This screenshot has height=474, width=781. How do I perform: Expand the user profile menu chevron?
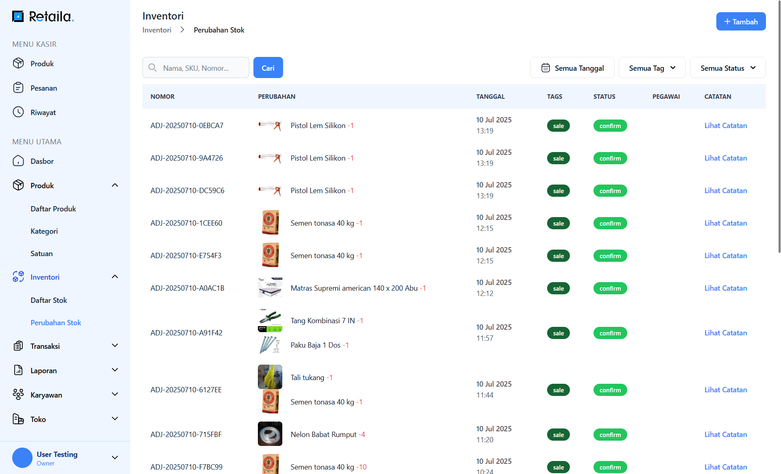[x=115, y=458]
